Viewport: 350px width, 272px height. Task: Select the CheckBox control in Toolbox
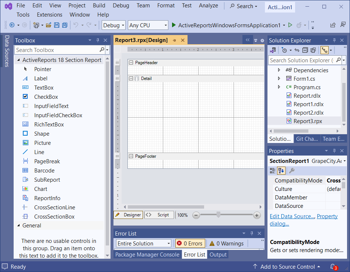coord(46,97)
